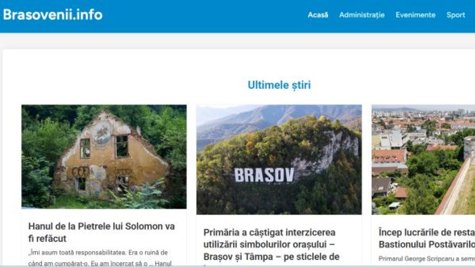The height and width of the screenshot is (267, 475).
Task: Click the trailing Hanul text in first excerpt
Action: tap(163, 264)
